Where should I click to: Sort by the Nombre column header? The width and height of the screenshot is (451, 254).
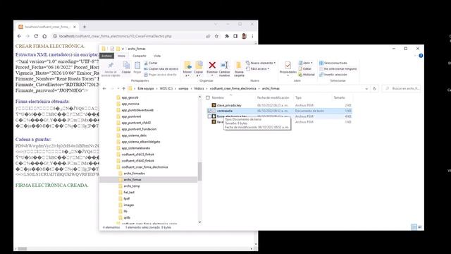point(218,97)
